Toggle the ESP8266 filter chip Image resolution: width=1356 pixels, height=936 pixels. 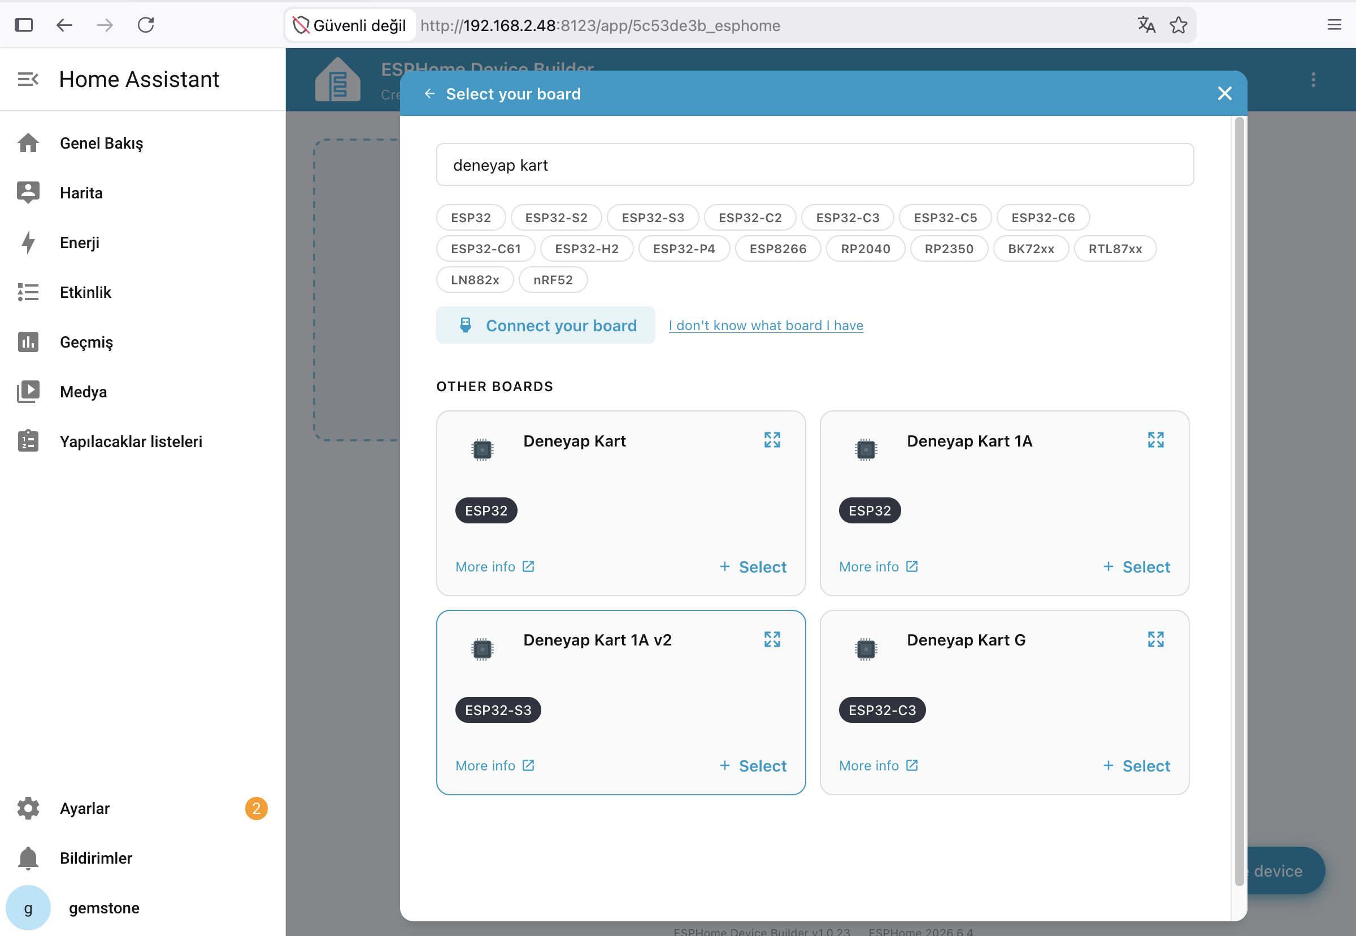pyautogui.click(x=778, y=249)
